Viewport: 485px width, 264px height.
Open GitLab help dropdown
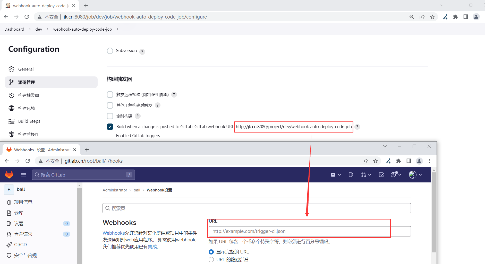coord(396,175)
